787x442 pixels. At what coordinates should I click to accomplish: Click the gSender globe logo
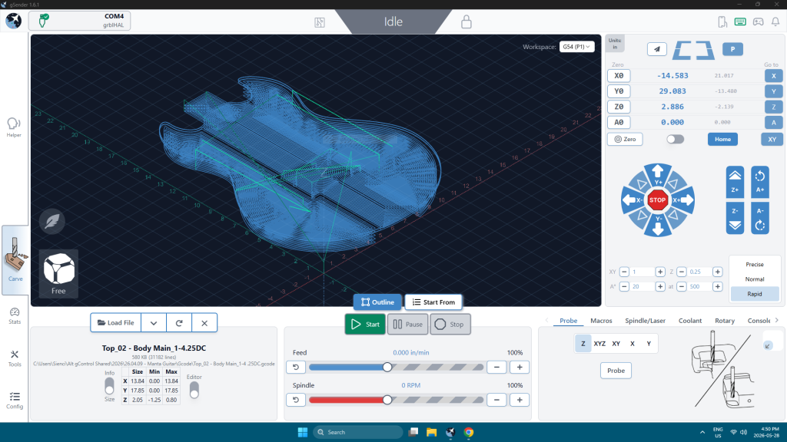tap(14, 21)
